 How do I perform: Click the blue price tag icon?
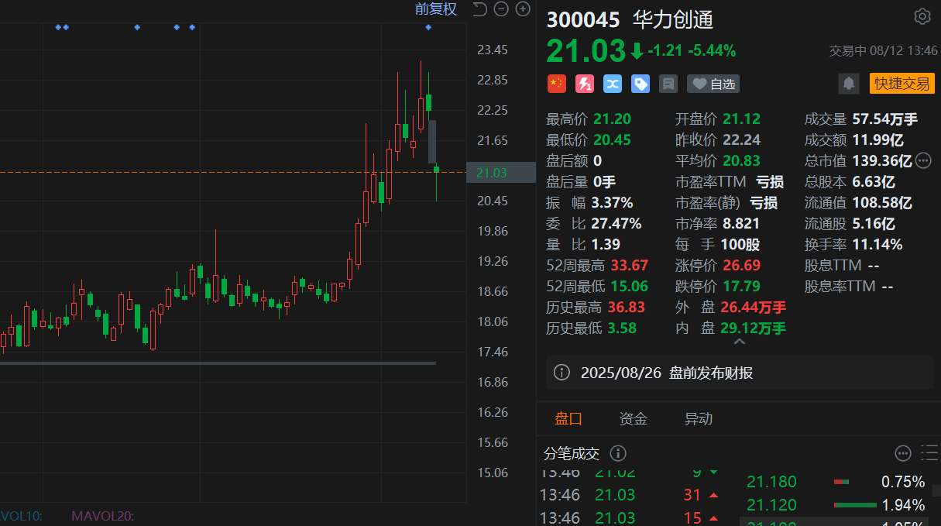pyautogui.click(x=640, y=84)
